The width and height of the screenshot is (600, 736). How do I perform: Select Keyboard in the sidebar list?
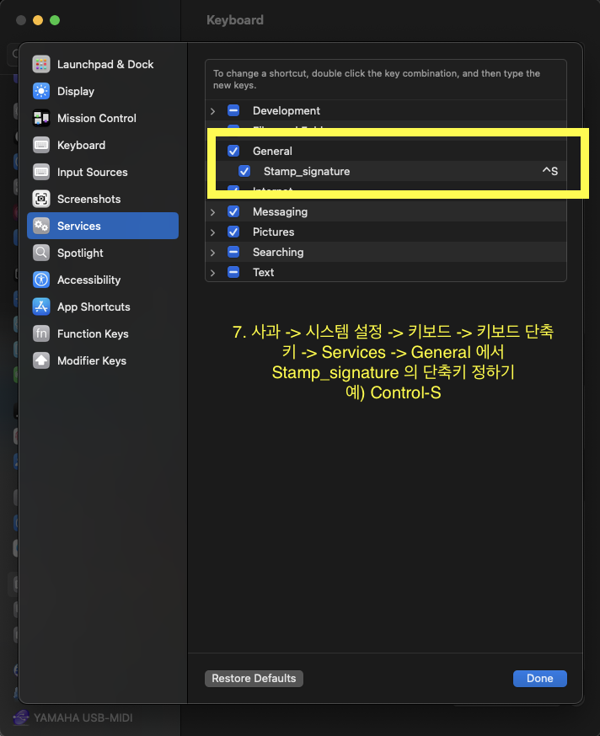pyautogui.click(x=81, y=145)
